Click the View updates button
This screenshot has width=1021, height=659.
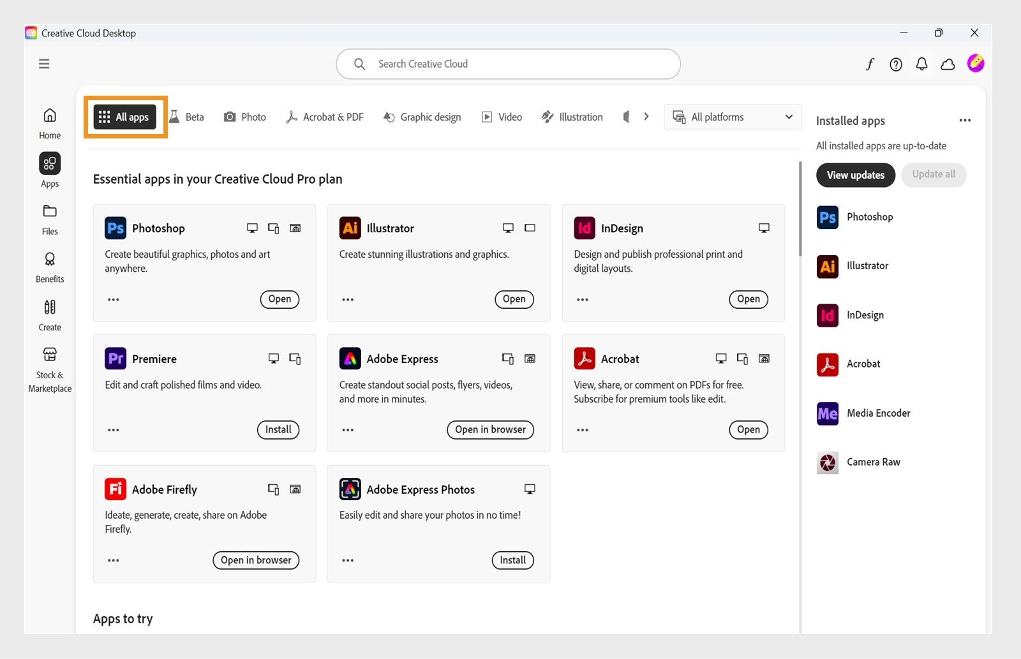coord(855,175)
